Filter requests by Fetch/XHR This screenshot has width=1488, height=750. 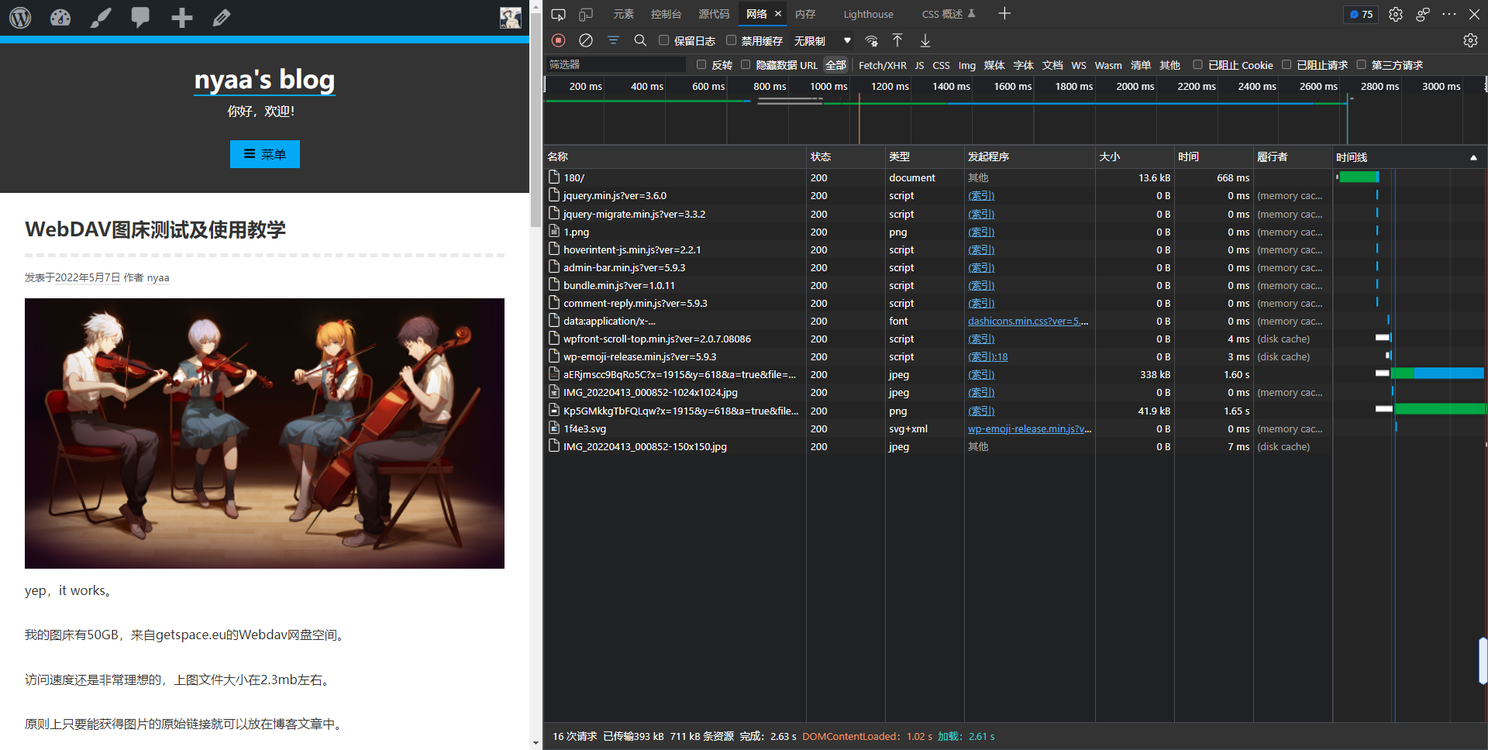tap(882, 65)
